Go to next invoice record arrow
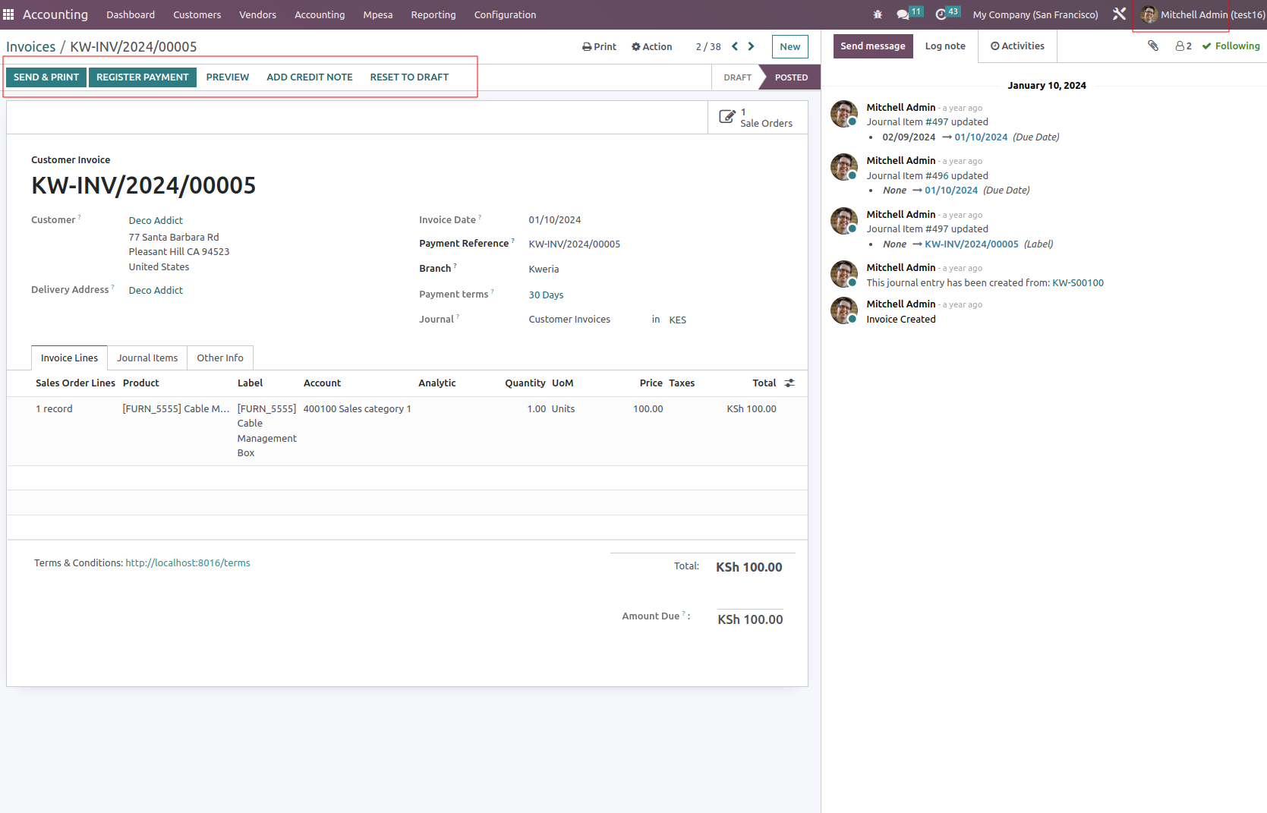 pyautogui.click(x=751, y=46)
